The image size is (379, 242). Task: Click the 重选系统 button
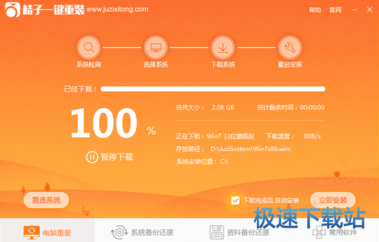[x=47, y=200]
